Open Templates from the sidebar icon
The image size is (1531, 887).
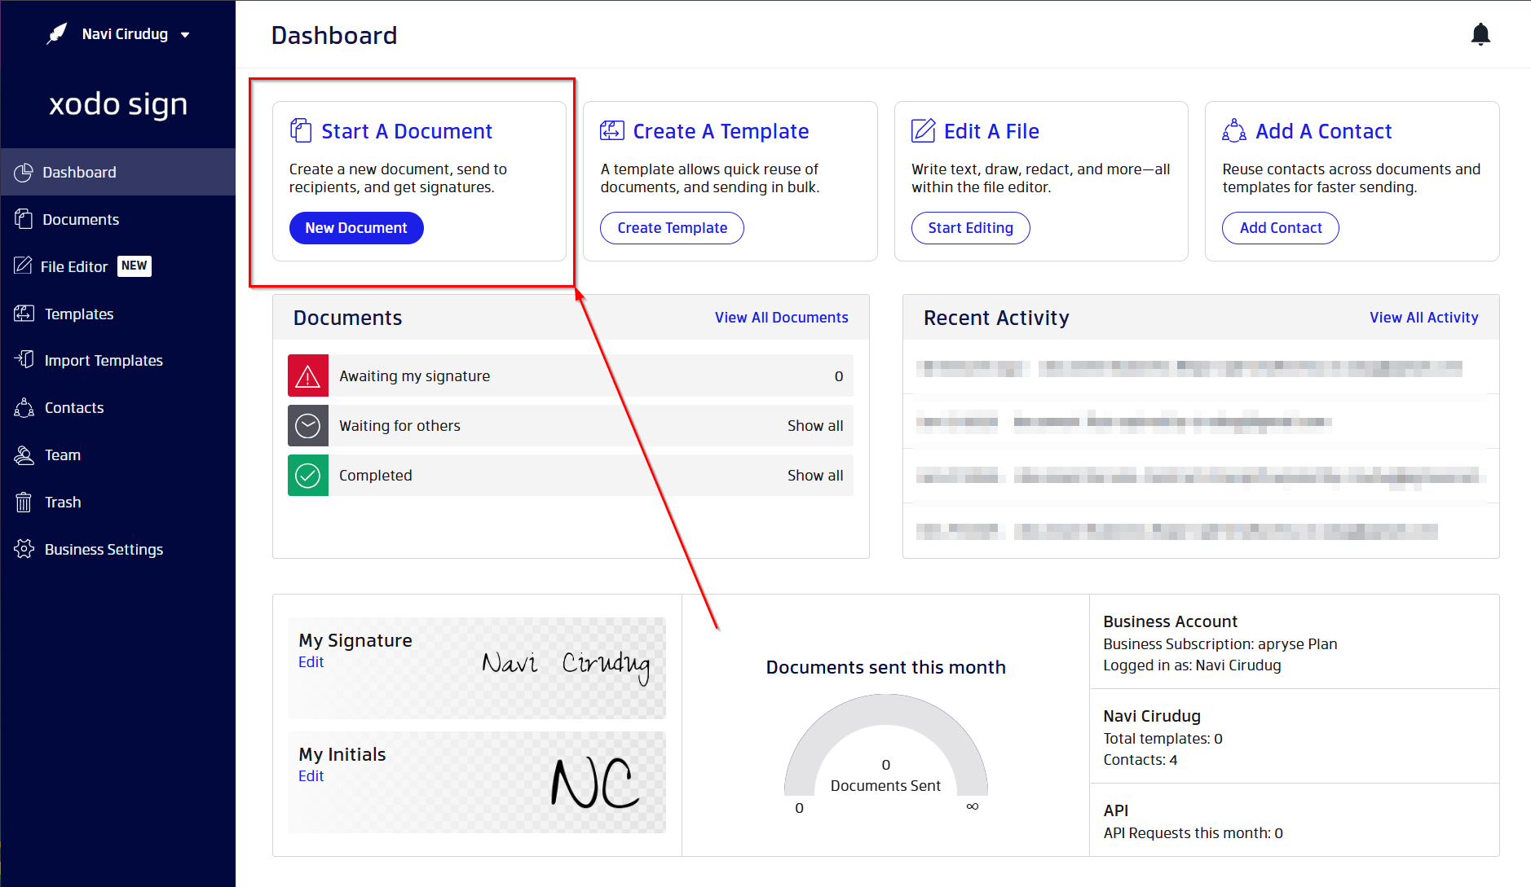(x=24, y=314)
